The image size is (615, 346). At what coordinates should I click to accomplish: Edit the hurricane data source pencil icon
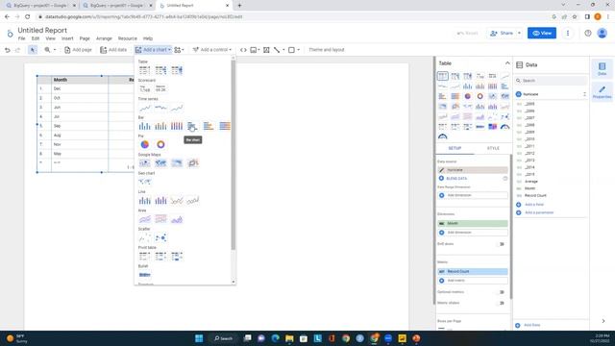pyautogui.click(x=442, y=170)
